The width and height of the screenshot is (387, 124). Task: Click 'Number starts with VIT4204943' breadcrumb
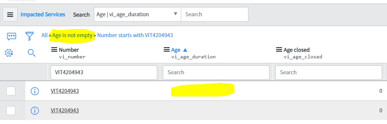tap(135, 35)
